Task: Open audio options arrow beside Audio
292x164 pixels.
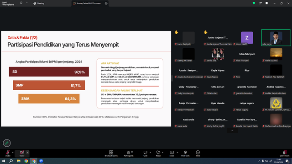Action: click(x=13, y=152)
